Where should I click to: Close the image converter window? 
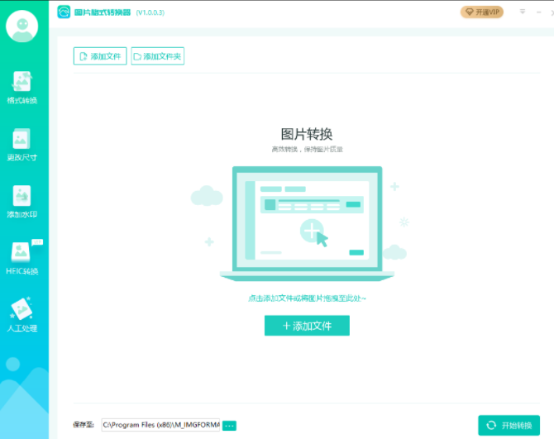pos(551,12)
